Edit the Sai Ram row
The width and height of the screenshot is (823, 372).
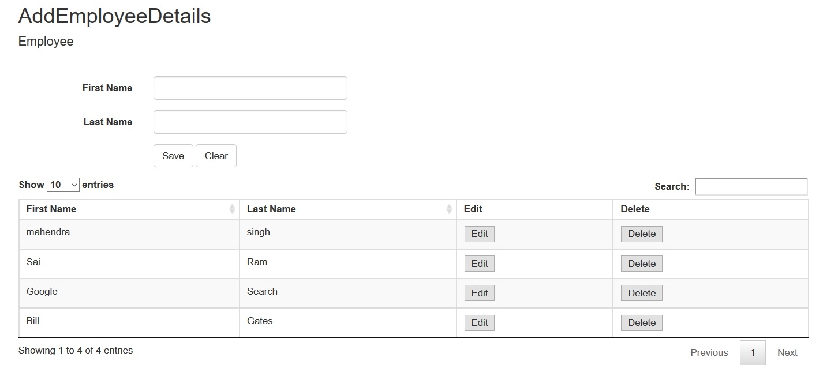480,264
